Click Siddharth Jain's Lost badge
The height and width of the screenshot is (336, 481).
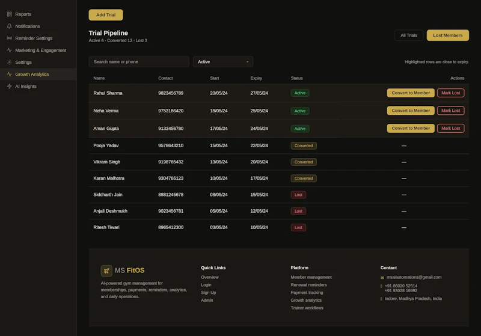click(x=298, y=195)
